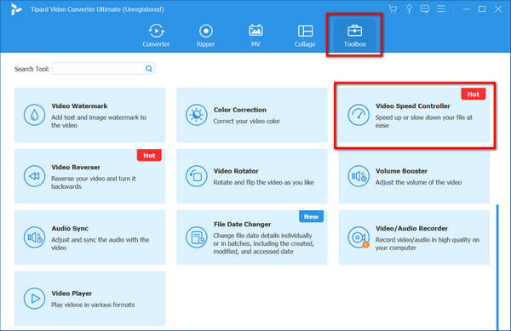The height and width of the screenshot is (331, 511).
Task: Click inside the Search Tool field
Action: [98, 69]
